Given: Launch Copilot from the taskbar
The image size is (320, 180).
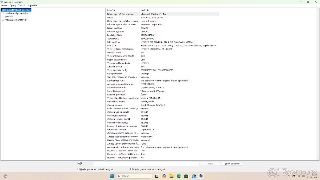Looking at the screenshot, I should (x=164, y=176).
